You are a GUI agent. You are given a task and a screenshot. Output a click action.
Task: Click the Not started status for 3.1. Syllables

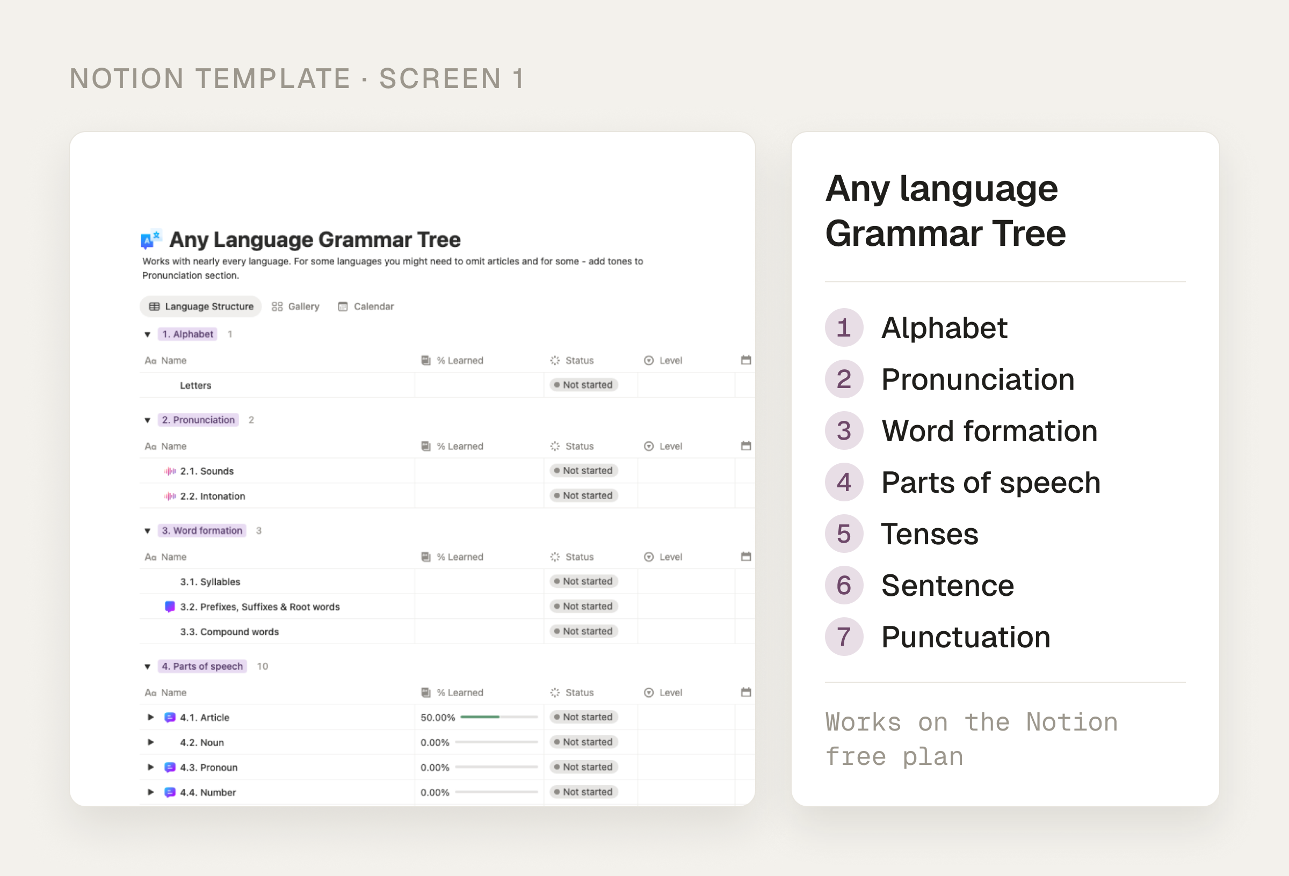(583, 581)
